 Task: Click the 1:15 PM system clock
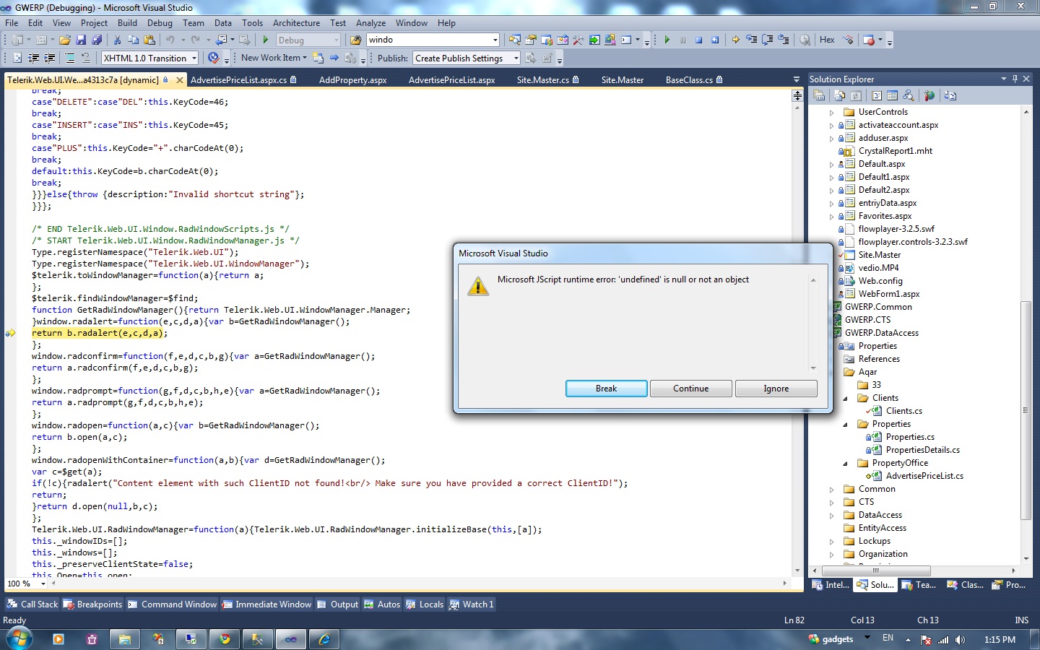click(1000, 640)
